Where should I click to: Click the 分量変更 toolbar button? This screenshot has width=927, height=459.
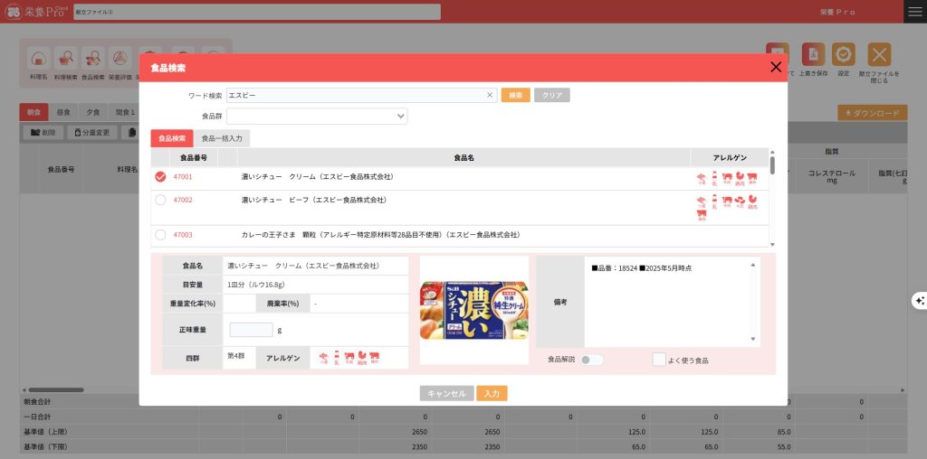point(92,133)
